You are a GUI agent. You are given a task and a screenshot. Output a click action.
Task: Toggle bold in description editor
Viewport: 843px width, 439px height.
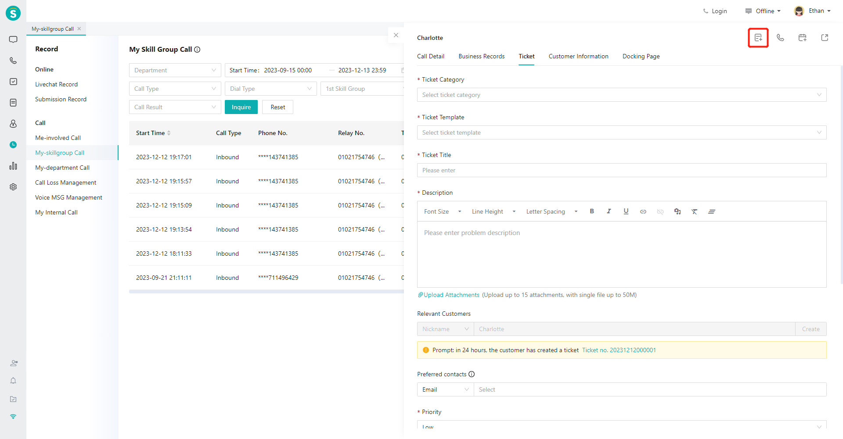pyautogui.click(x=592, y=211)
